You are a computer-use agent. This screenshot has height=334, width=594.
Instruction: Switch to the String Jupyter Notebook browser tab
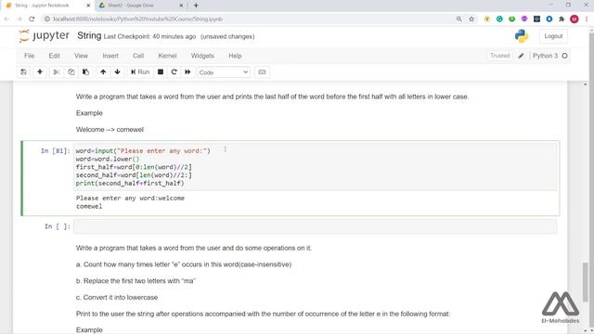[47, 6]
